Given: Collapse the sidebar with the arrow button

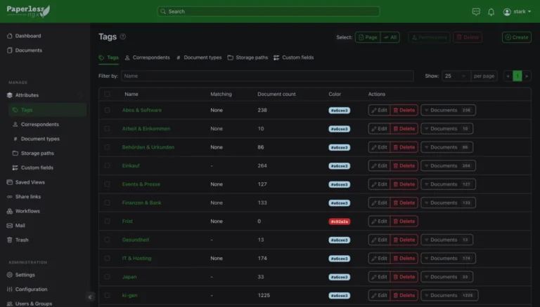Looking at the screenshot, I should [x=90, y=297].
